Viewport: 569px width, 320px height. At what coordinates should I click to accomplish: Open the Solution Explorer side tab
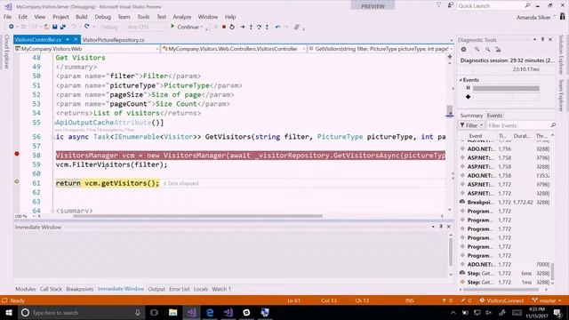click(x=561, y=54)
